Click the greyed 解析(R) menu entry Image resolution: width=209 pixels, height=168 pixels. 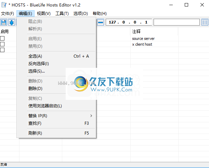(x=56, y=29)
